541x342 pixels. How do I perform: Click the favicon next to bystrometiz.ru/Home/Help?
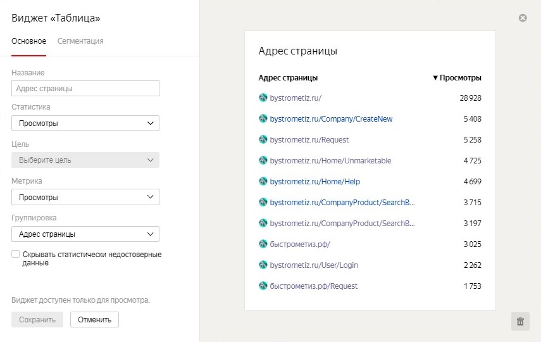pyautogui.click(x=263, y=181)
